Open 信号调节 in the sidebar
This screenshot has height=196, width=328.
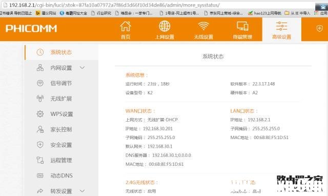(61, 83)
